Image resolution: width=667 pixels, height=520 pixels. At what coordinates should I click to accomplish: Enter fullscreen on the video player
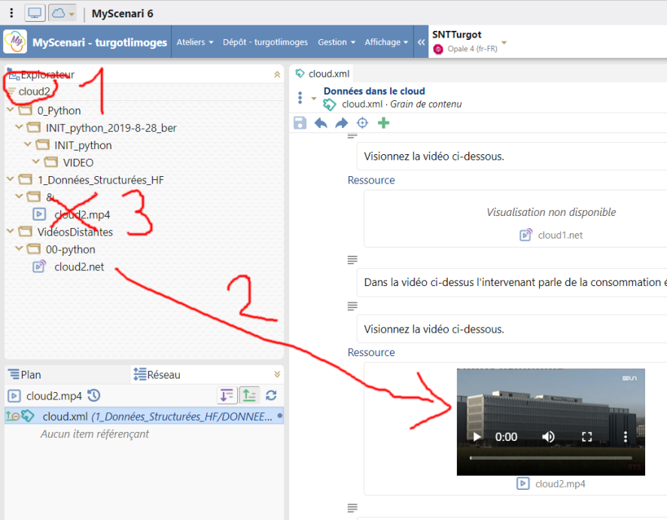586,436
